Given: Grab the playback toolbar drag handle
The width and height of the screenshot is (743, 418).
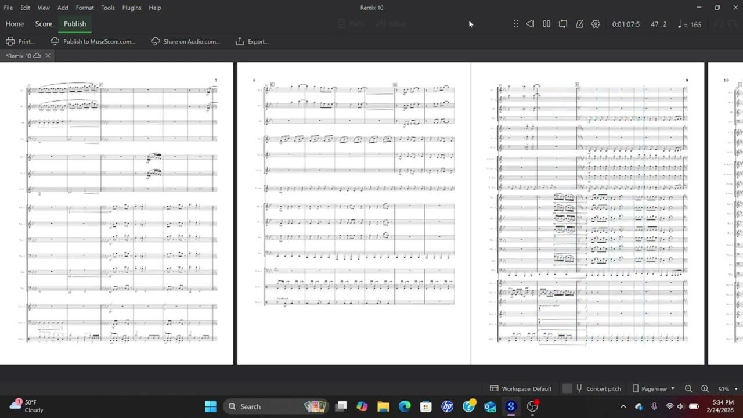Looking at the screenshot, I should coord(516,24).
